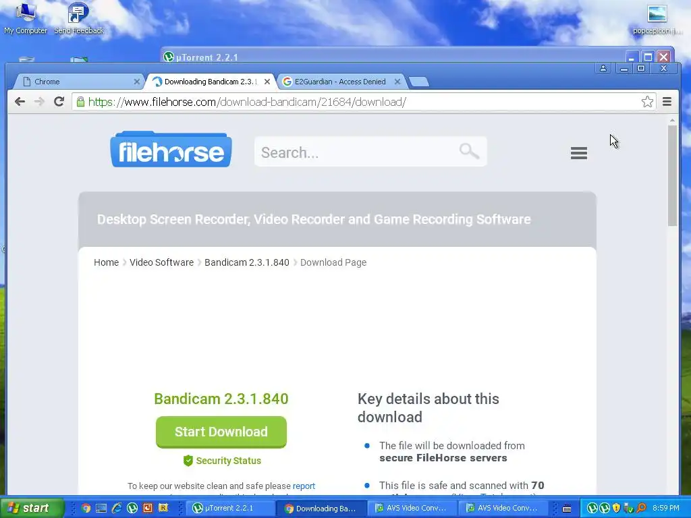
Task: Click the report link
Action: tap(304, 486)
